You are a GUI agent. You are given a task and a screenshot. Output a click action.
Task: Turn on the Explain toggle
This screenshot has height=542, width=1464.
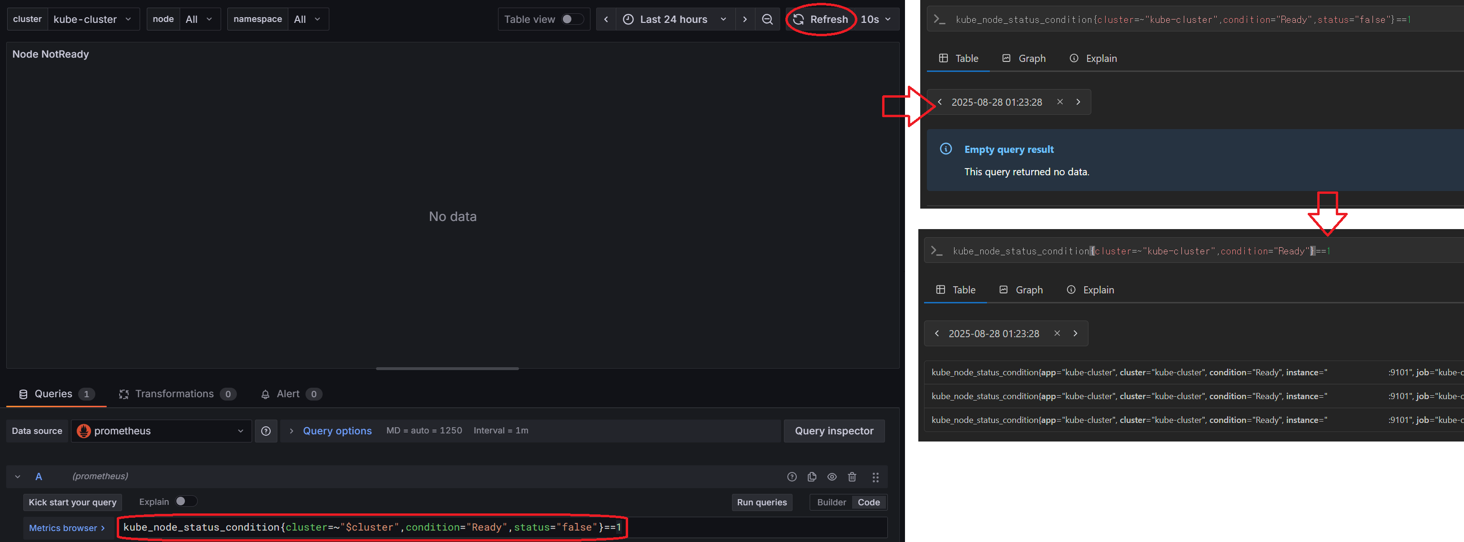pos(185,502)
